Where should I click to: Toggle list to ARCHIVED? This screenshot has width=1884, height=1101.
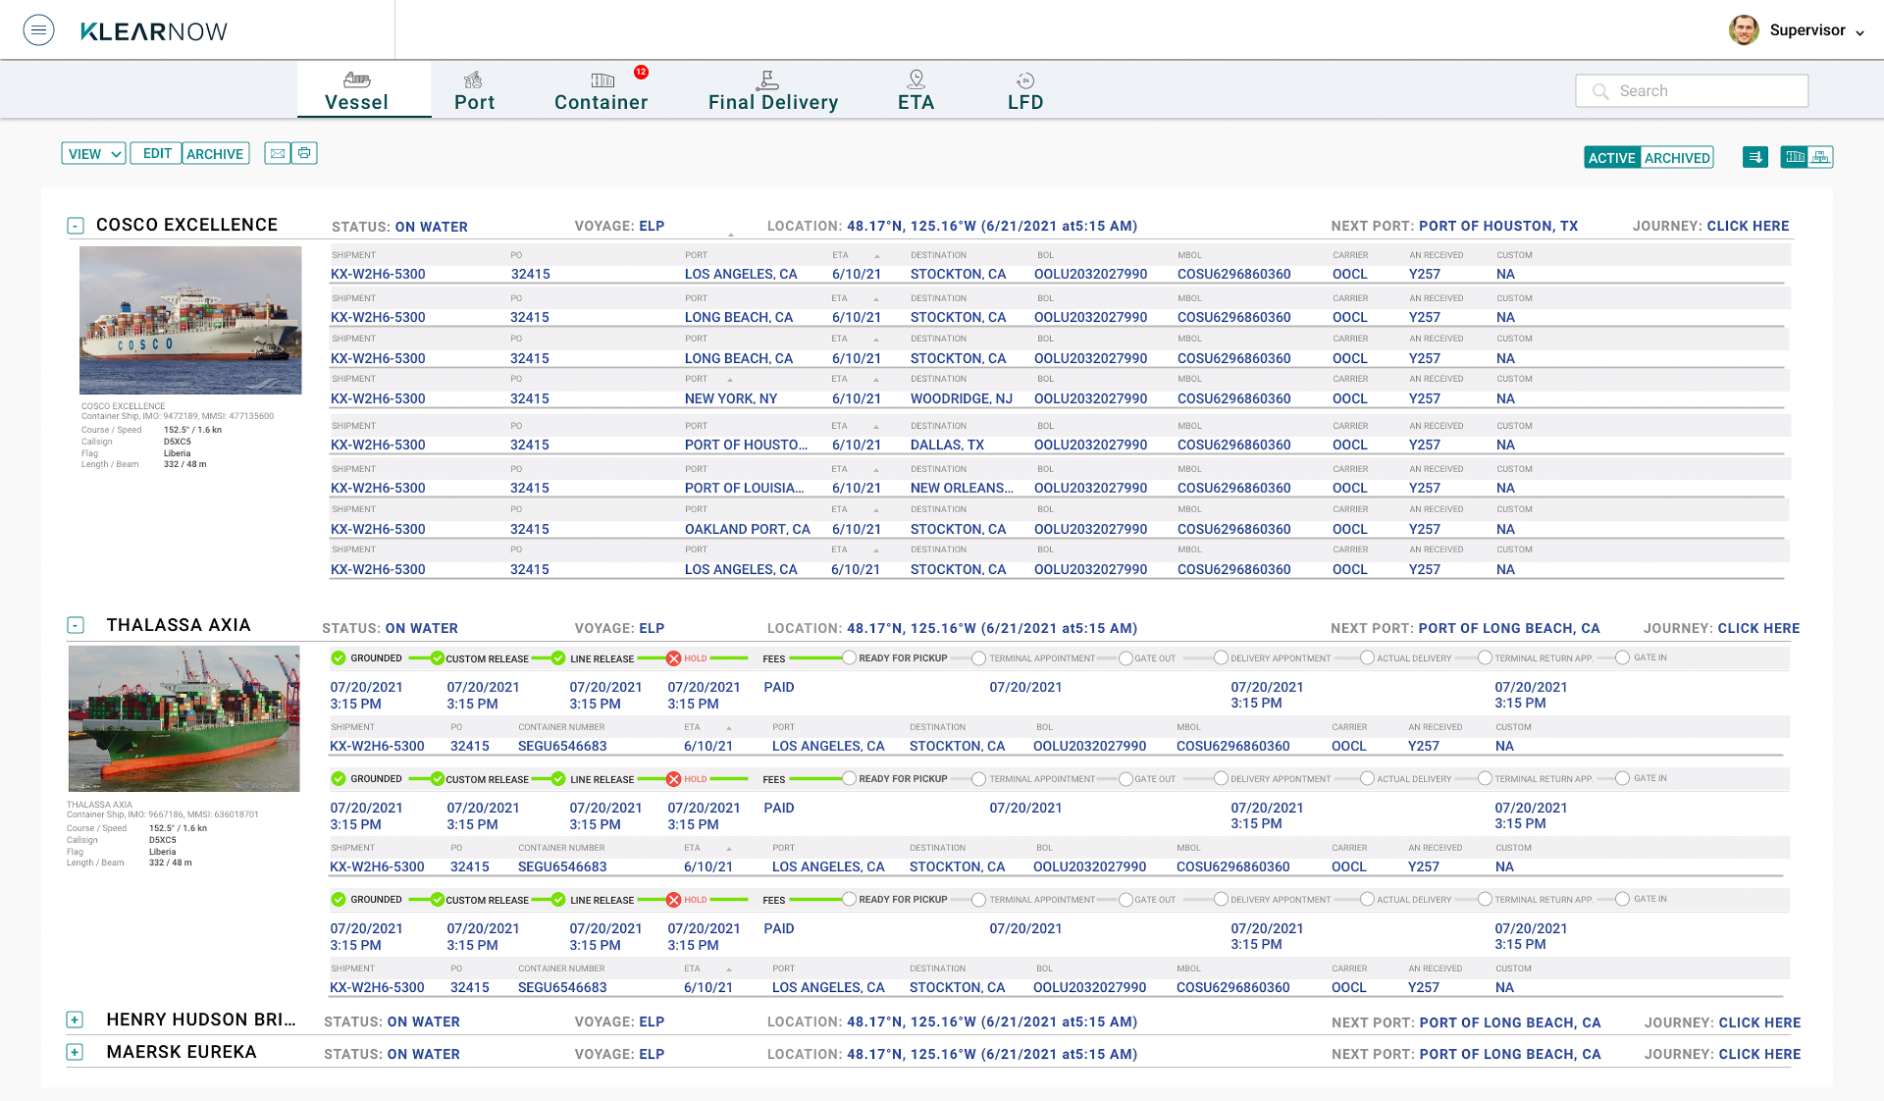[x=1677, y=158]
